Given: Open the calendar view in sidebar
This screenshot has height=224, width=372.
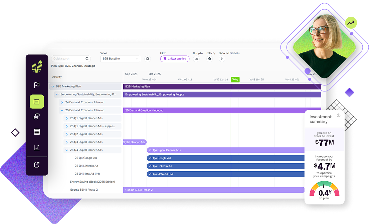Looking at the screenshot, I should coord(37,101).
